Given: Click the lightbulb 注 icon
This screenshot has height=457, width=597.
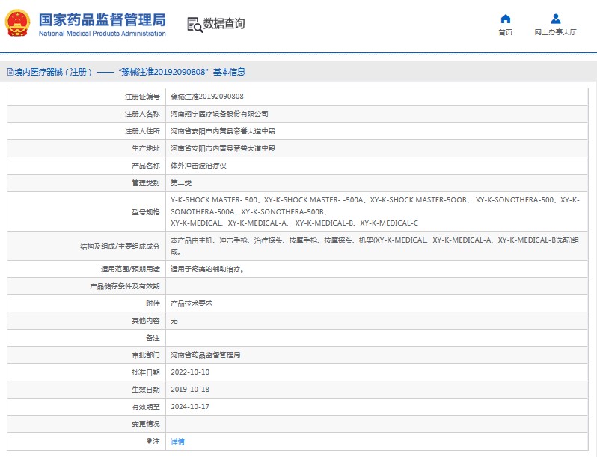Looking at the screenshot, I should pyautogui.click(x=150, y=441).
